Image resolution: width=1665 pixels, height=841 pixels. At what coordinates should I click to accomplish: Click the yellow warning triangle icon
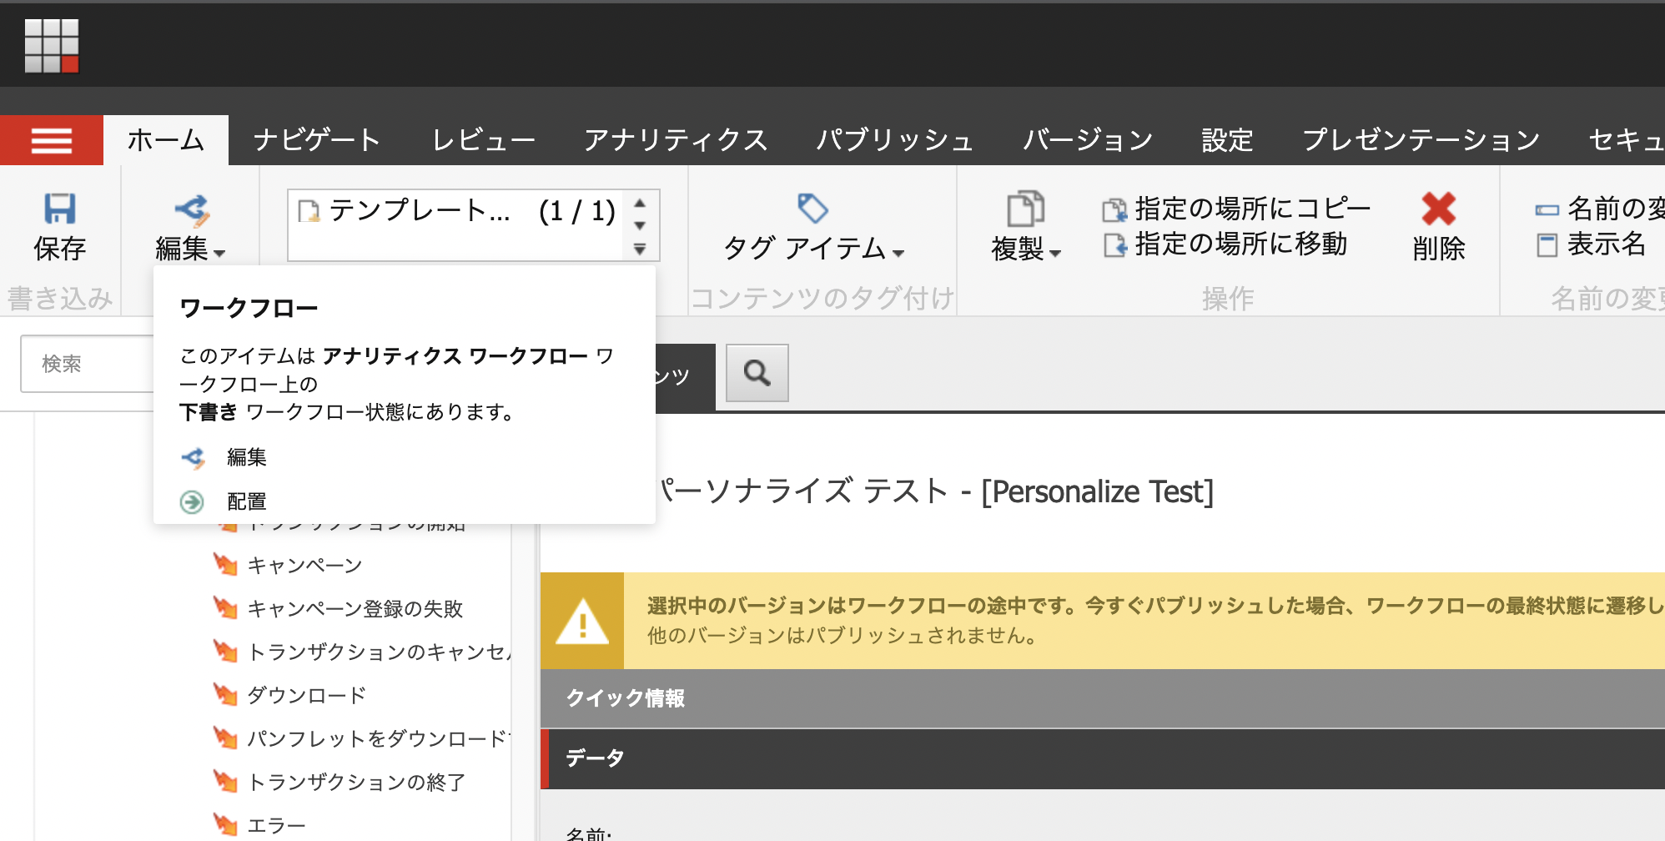pyautogui.click(x=582, y=621)
